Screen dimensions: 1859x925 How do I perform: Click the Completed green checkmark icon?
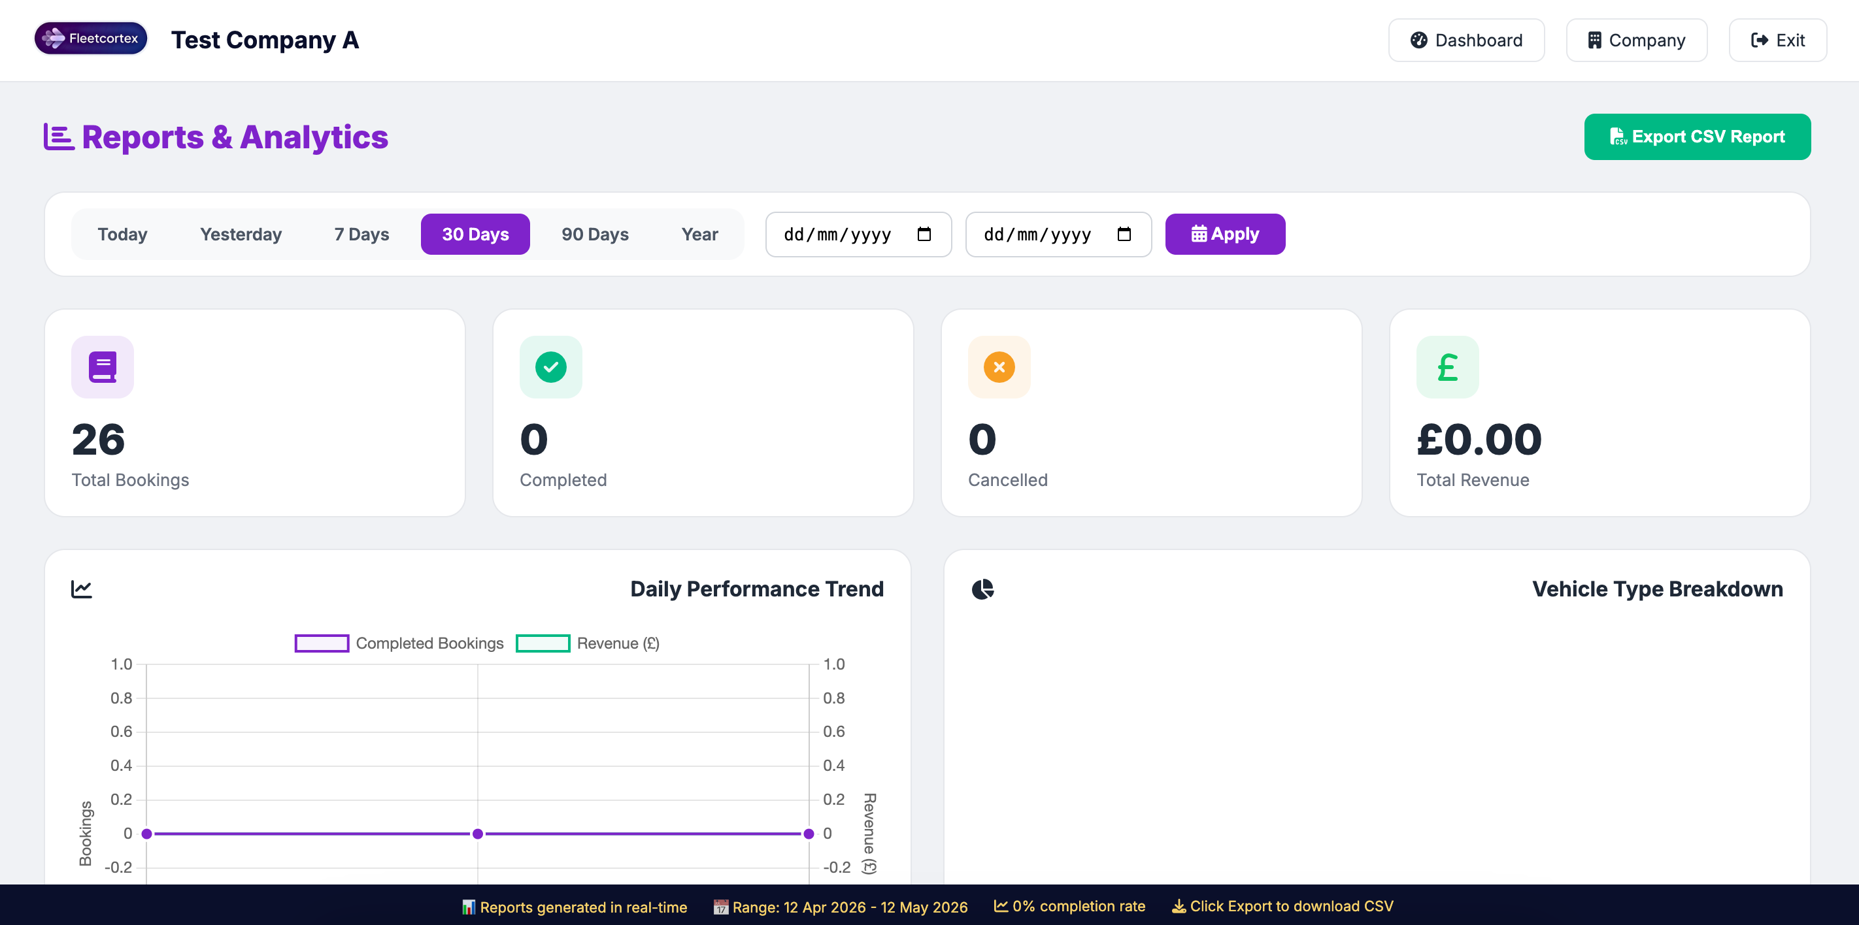coord(550,367)
